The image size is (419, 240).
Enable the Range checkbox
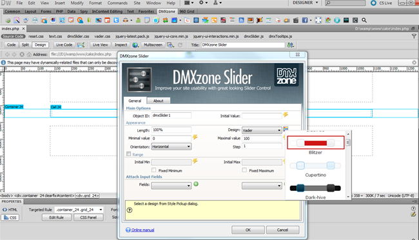point(129,154)
